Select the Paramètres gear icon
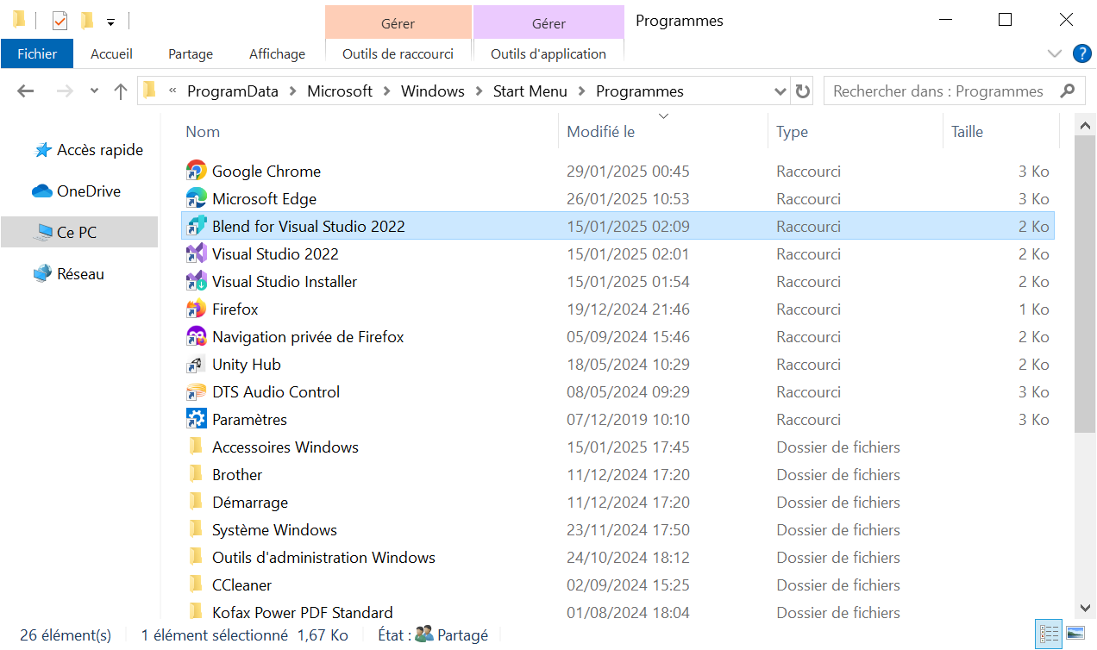This screenshot has height=650, width=1097. [197, 419]
